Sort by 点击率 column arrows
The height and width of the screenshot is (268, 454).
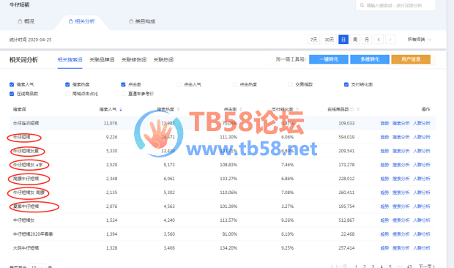coord(241,109)
